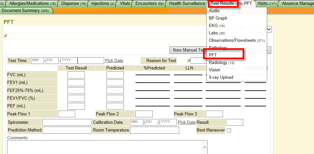Click the FVC Test Result input box
314x154 pixels.
click(x=76, y=75)
